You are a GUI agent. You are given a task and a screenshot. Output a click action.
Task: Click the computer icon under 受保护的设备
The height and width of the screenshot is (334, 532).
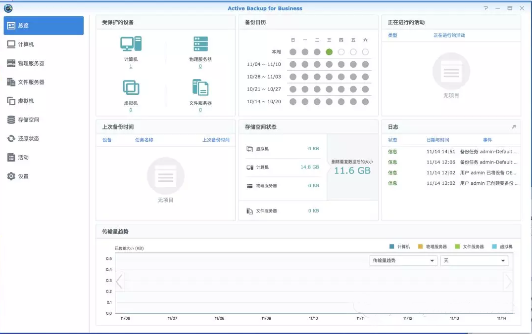coord(131,44)
